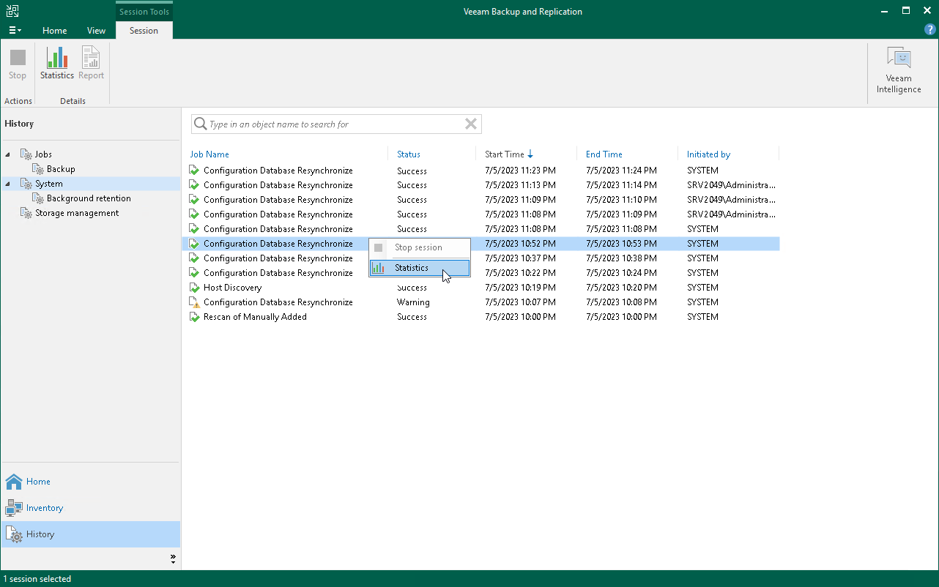Click the end time "7/5/2023 11:24 PM"
Screen dimensions: 939x587
coord(621,171)
